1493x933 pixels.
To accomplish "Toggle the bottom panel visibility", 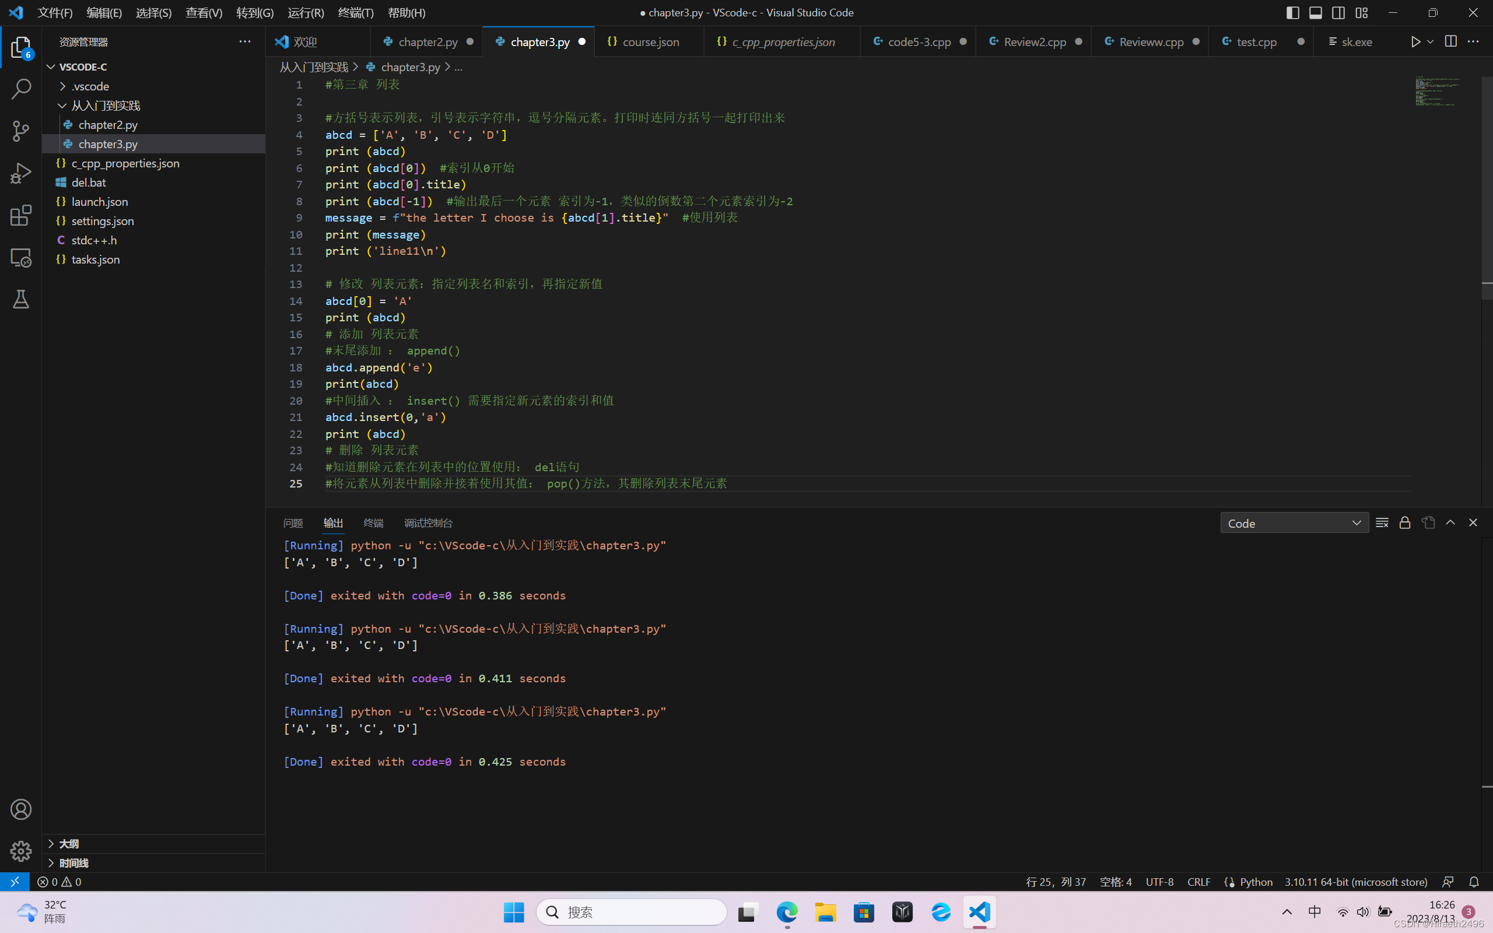I will 1316,12.
